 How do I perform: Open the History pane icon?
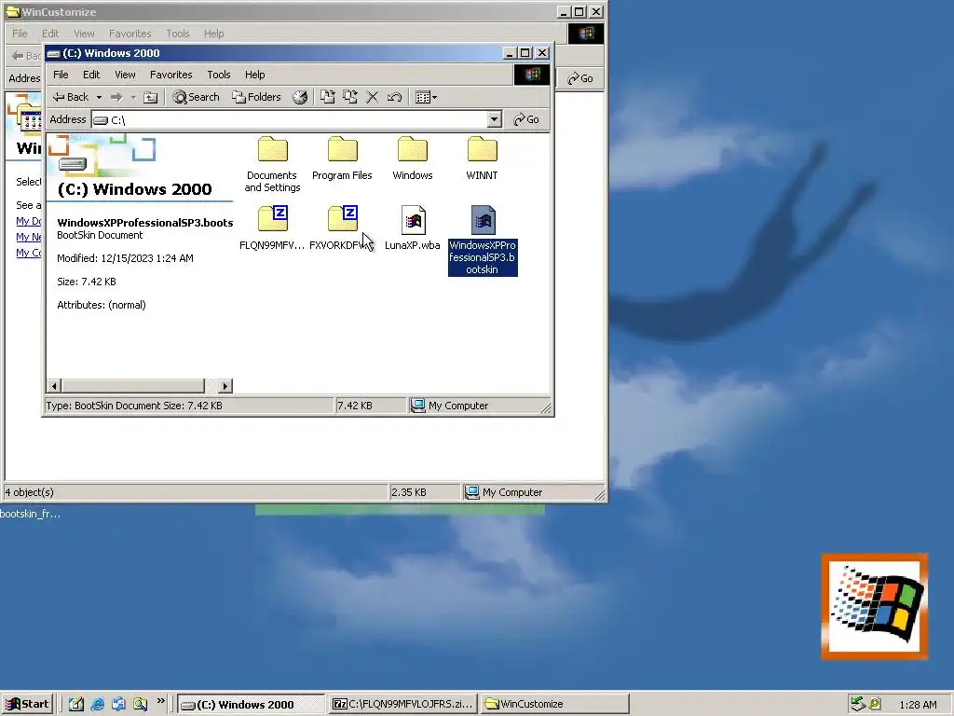pyautogui.click(x=300, y=97)
